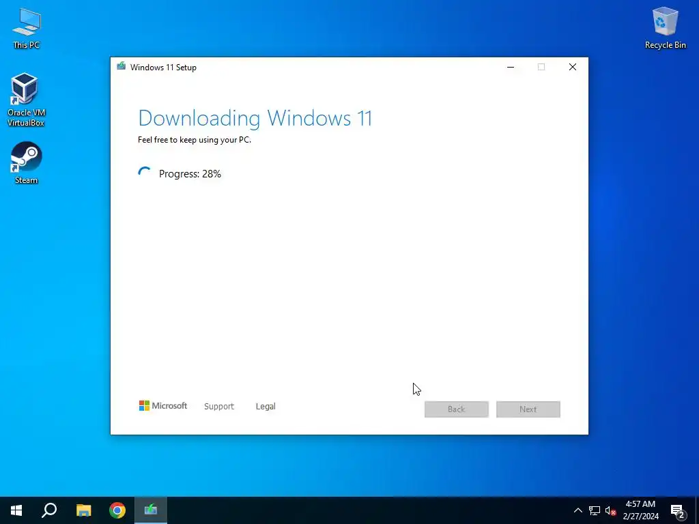Click the progress spinner indicator
Screen dimensions: 699x524
[145, 173]
